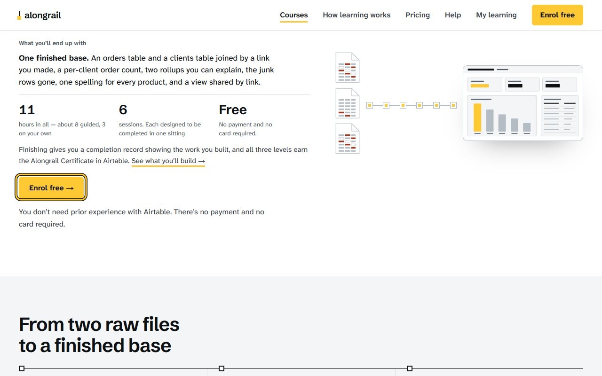Click the tall yellow bar in dashboard chart

(477, 117)
